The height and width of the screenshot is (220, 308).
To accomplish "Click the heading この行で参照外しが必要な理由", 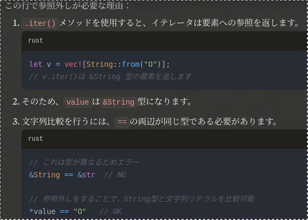I will pos(67,6).
